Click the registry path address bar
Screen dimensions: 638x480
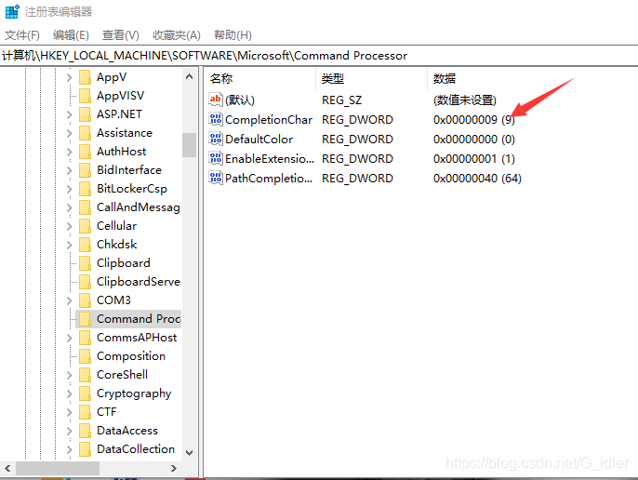pos(319,56)
